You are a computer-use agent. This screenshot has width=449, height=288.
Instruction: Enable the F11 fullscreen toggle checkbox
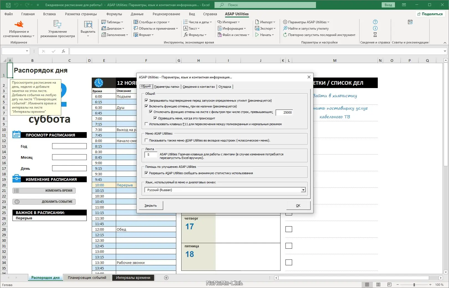coord(146,124)
